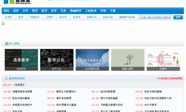
Task: Open 气象雷达原理与系统 course link
Action: (x=112, y=105)
